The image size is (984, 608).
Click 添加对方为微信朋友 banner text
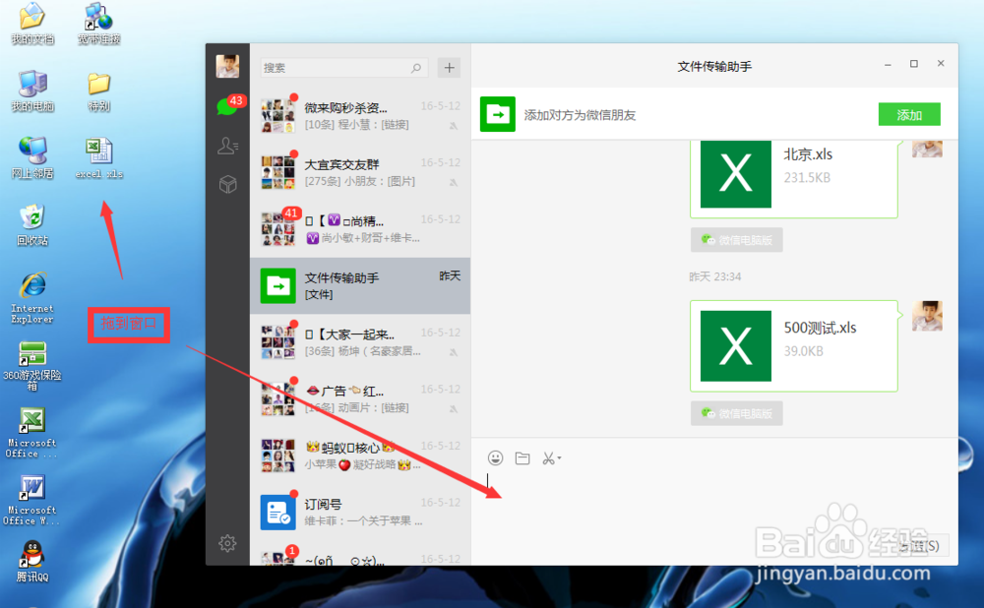[x=580, y=115]
